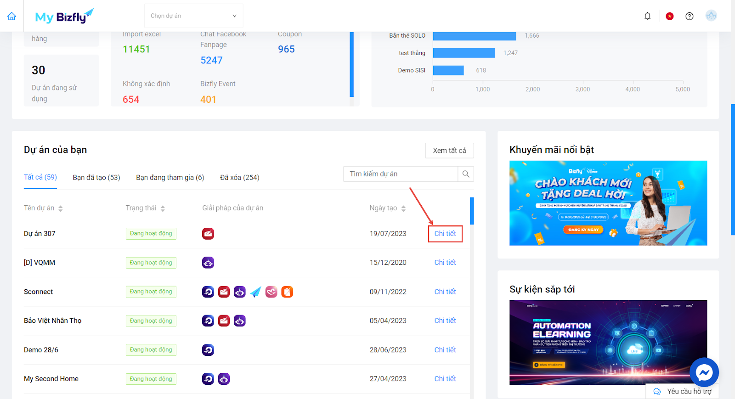Open the Chào khách mới promotion banner

[x=608, y=203]
